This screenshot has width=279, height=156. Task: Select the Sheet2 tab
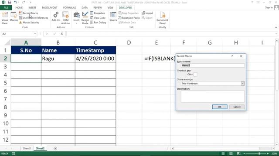click(40, 148)
